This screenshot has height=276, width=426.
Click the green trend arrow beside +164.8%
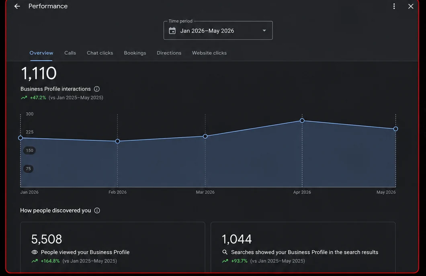click(35, 261)
